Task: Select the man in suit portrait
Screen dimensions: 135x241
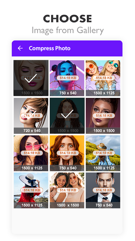Action: tap(103, 190)
